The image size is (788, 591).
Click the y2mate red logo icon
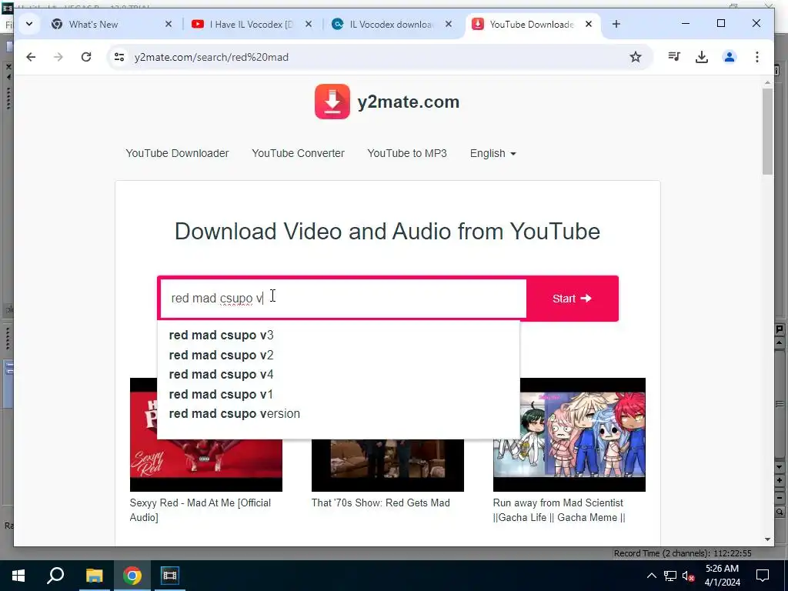tap(332, 102)
